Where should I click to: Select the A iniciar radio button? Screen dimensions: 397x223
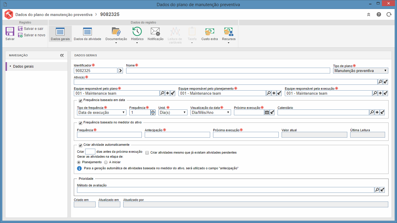[x=106, y=162]
